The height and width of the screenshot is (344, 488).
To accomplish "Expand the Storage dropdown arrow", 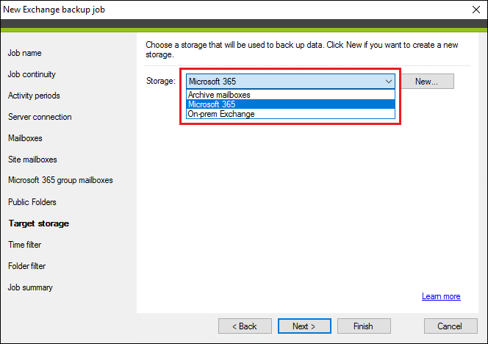I will (x=388, y=82).
